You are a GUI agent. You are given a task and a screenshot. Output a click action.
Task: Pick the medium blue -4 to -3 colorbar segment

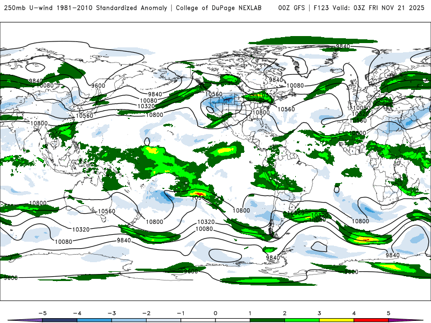pos(94,320)
